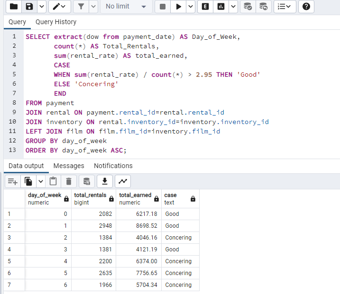Click the Concering cell in row 3
Image resolution: width=340 pixels, height=294 pixels.
pos(180,238)
